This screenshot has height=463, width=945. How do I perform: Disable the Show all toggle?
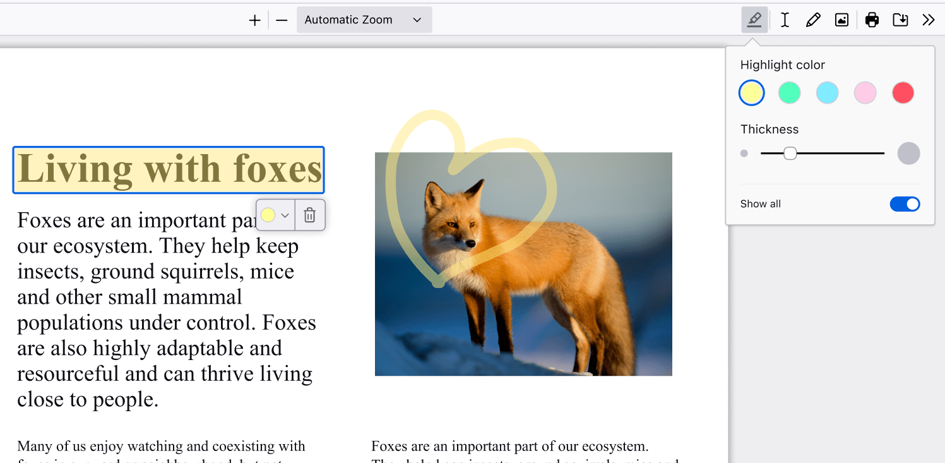click(x=905, y=203)
